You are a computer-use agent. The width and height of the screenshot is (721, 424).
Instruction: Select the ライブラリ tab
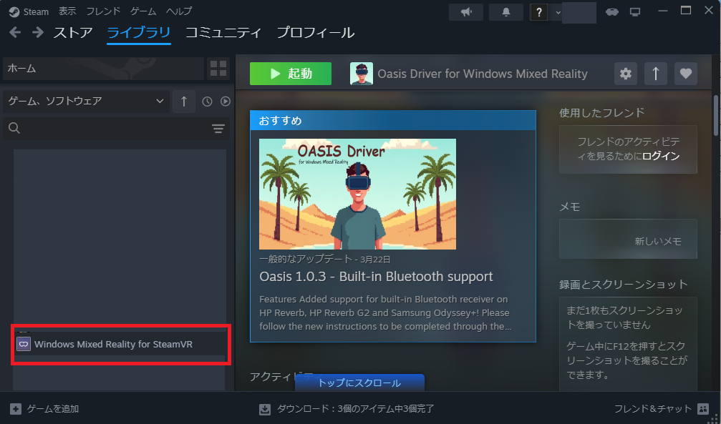(139, 33)
